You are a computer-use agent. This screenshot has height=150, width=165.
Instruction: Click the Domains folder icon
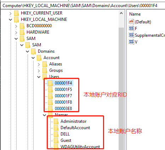(x=33, y=51)
